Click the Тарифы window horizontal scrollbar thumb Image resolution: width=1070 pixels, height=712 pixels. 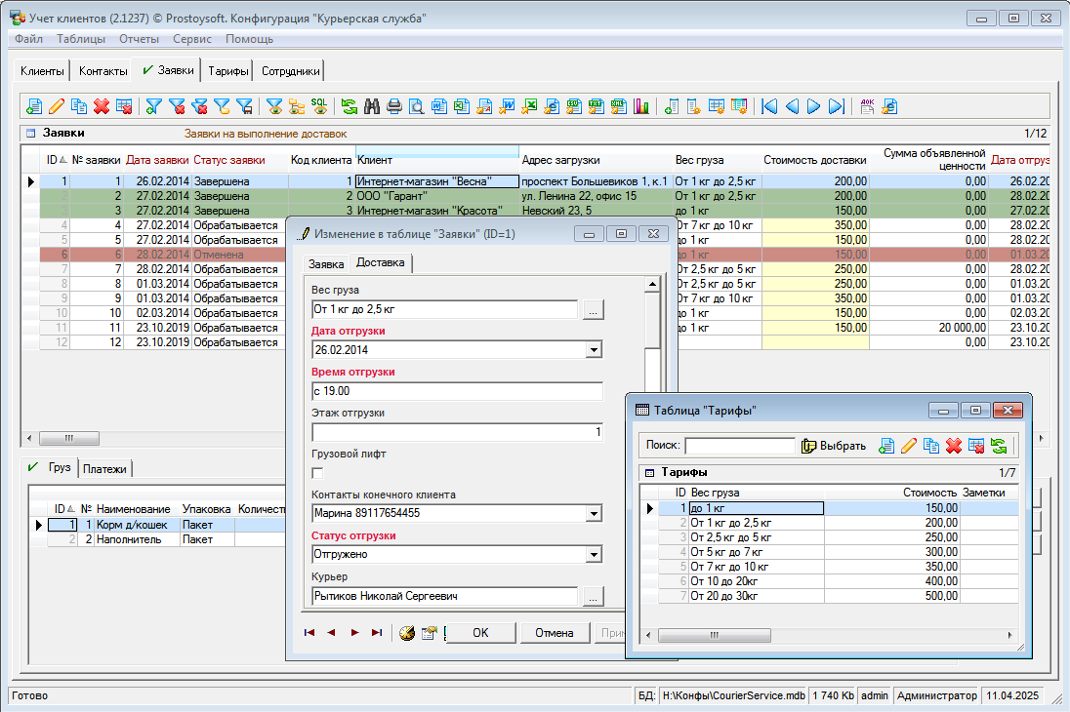pyautogui.click(x=715, y=635)
